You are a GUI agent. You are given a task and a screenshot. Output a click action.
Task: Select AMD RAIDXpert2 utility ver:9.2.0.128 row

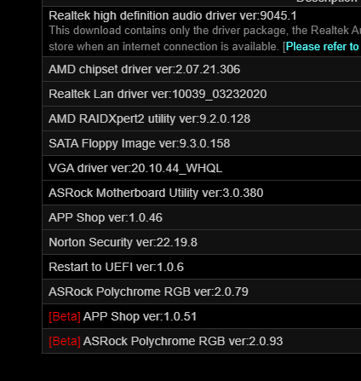coord(202,118)
